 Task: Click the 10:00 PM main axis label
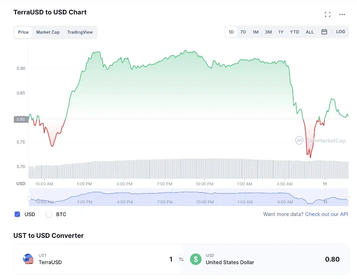point(204,184)
